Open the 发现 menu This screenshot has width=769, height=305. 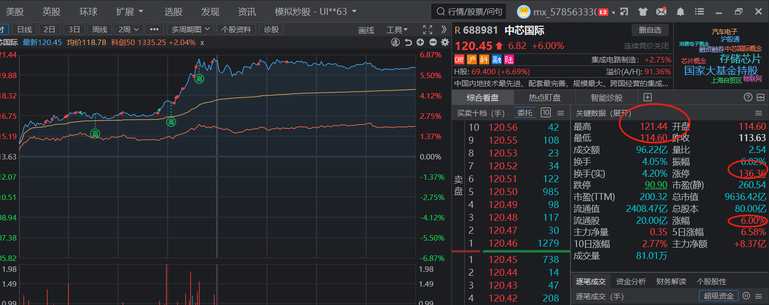tap(210, 11)
